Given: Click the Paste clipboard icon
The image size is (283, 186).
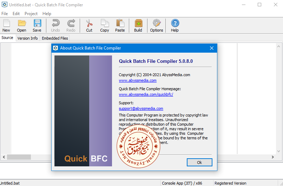Looking at the screenshot, I should coord(120,24).
